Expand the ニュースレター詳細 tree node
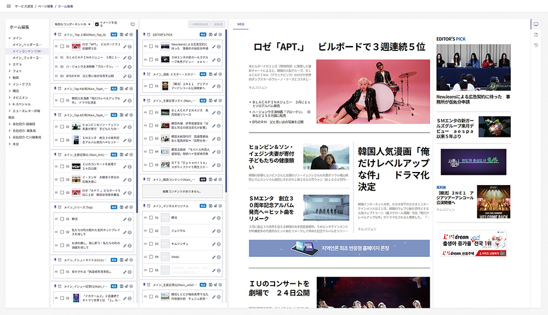This screenshot has width=548, height=315. (9, 111)
